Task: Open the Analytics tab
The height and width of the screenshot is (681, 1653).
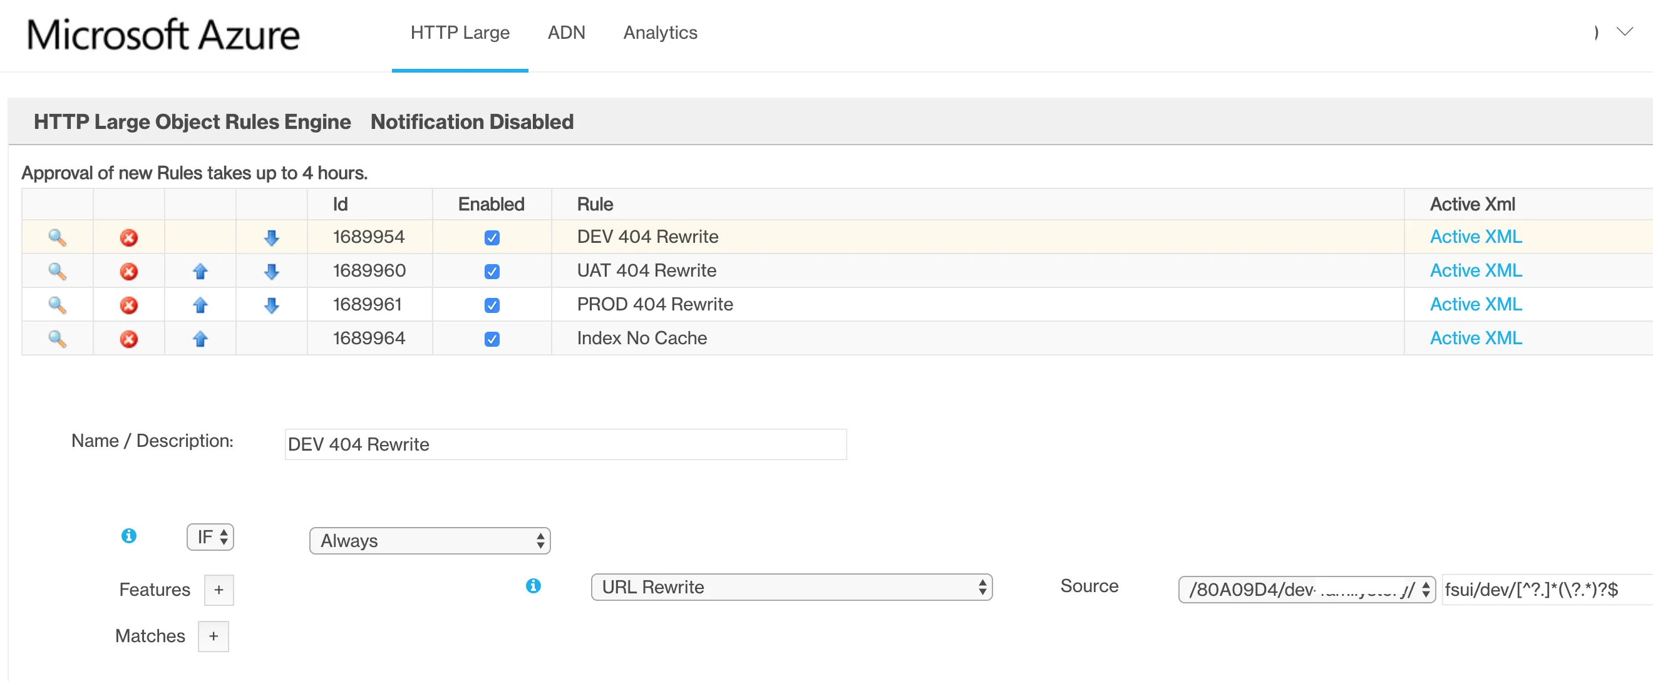Action: (660, 33)
